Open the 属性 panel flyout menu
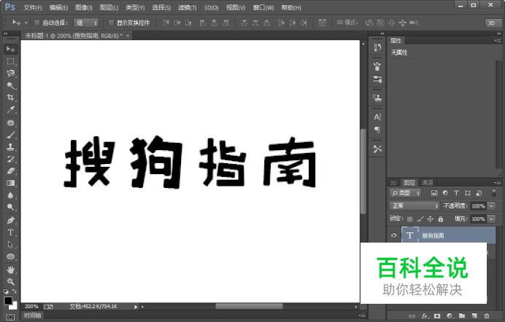505x322 pixels. 498,41
